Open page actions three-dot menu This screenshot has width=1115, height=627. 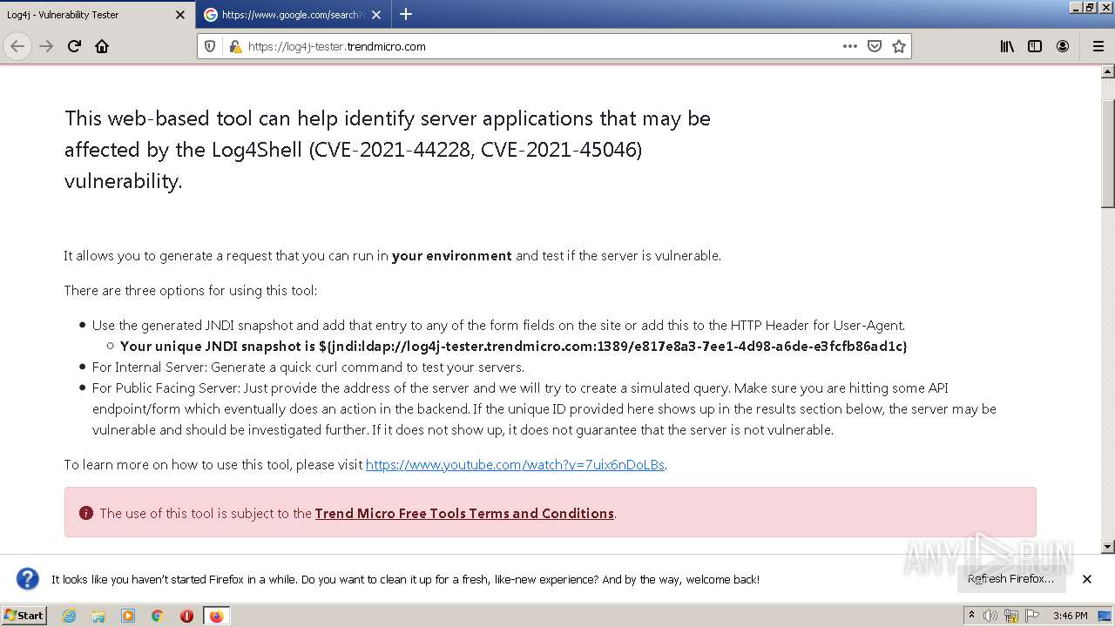(x=850, y=46)
